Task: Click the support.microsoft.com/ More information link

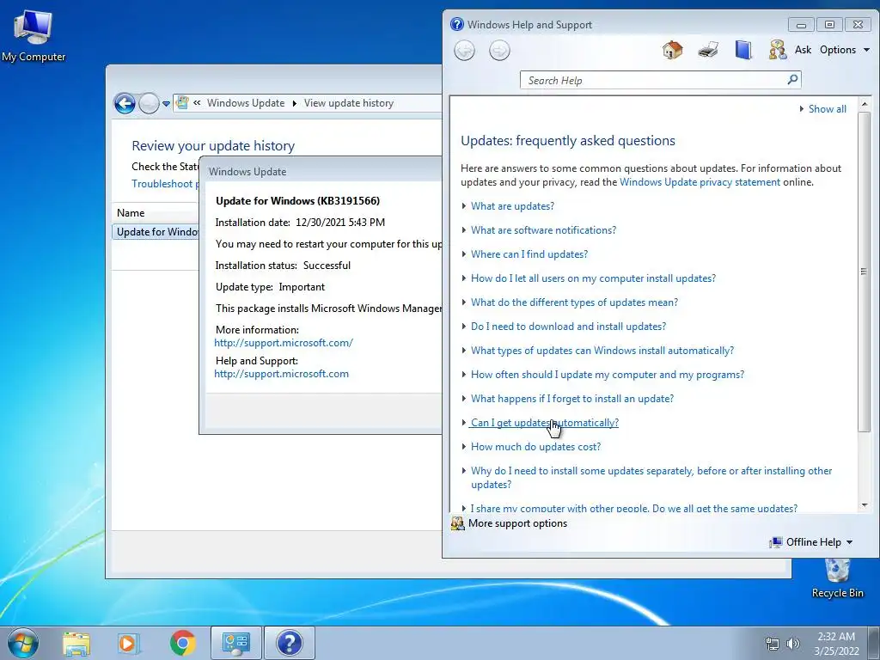Action: click(x=284, y=343)
